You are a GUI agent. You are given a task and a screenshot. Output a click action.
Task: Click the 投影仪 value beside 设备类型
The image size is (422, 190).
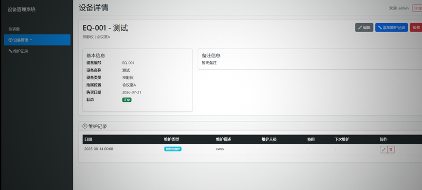[x=128, y=78]
